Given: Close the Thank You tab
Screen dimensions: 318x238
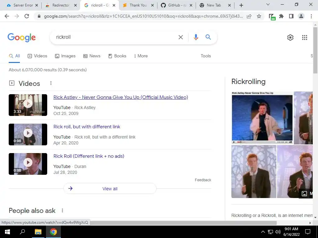Looking at the screenshot, I should (152, 6).
